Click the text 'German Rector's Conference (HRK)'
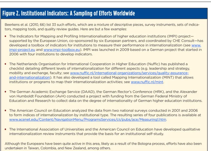 point(133,92)
